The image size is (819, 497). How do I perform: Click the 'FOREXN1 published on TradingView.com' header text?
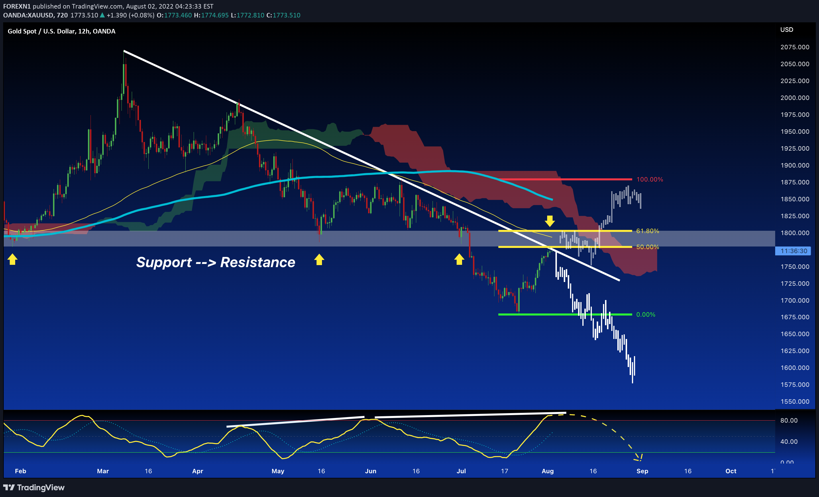tap(63, 6)
